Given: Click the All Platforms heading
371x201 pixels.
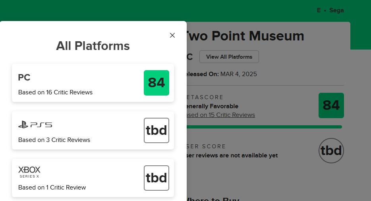Looking at the screenshot, I should click(x=93, y=46).
